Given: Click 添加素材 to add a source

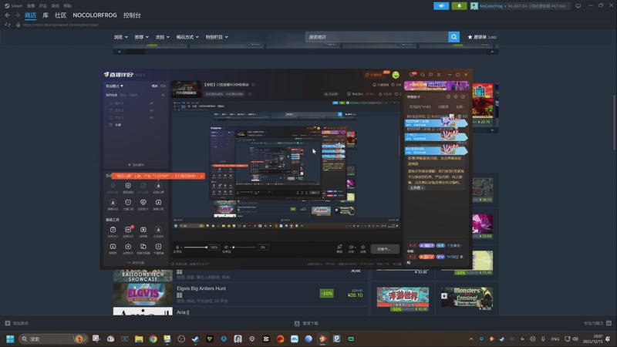Looking at the screenshot, I should (136, 165).
